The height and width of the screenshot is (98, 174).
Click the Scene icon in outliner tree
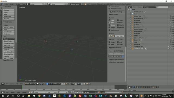coord(130,10)
